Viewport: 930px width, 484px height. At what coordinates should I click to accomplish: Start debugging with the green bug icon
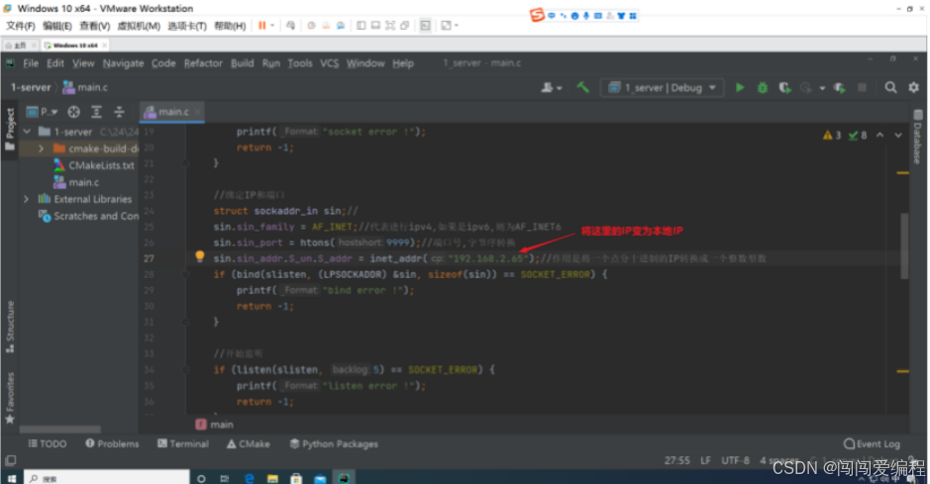pos(763,88)
